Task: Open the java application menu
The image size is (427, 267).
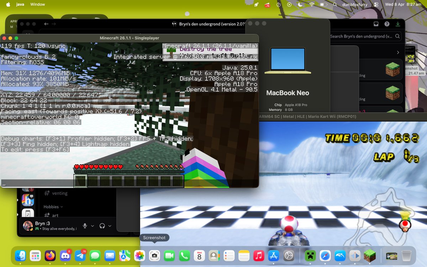Action: click(20, 5)
